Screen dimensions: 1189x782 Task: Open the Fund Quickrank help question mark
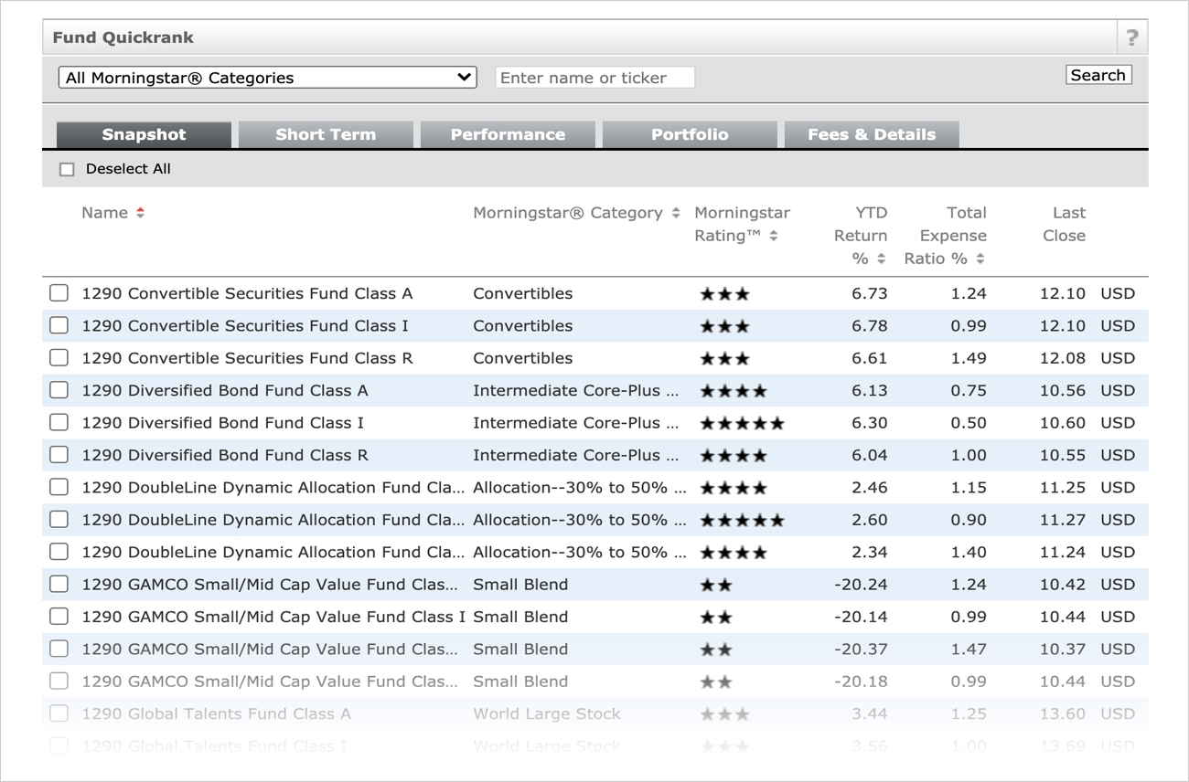tap(1131, 37)
